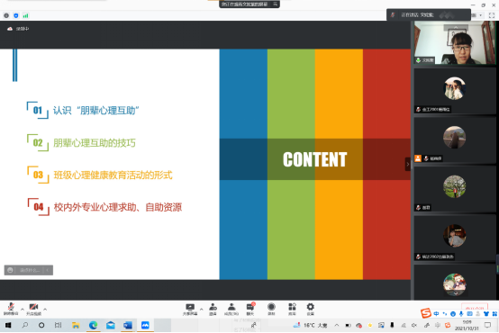Expand share screen options arrow

(201, 309)
